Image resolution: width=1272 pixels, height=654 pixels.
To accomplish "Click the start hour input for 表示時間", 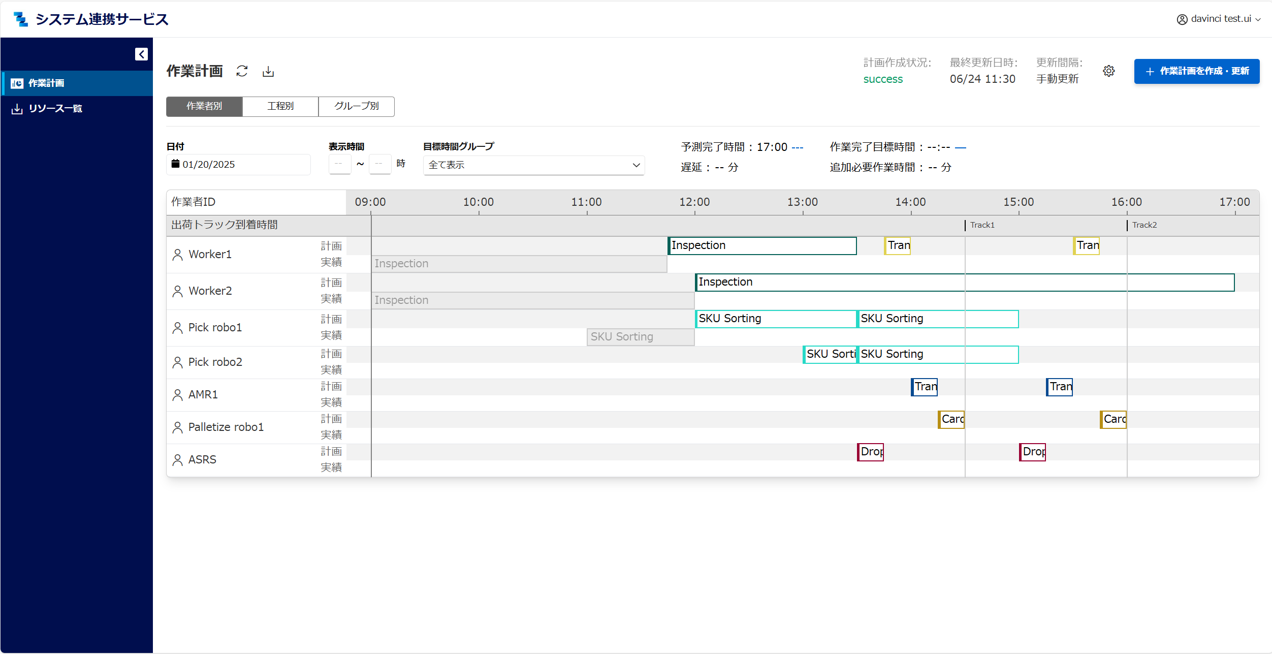I will point(340,164).
